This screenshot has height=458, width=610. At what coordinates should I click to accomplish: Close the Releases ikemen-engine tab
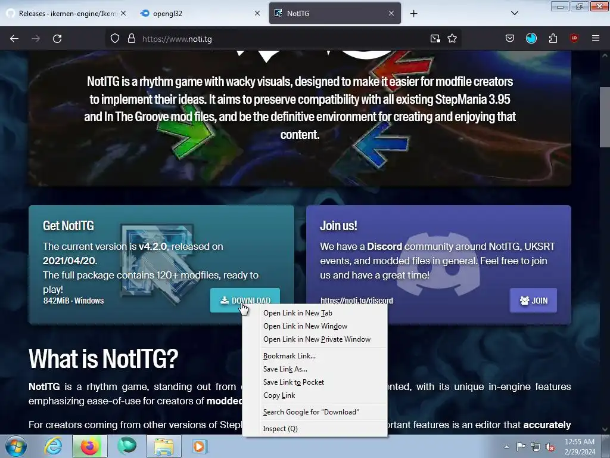[123, 13]
